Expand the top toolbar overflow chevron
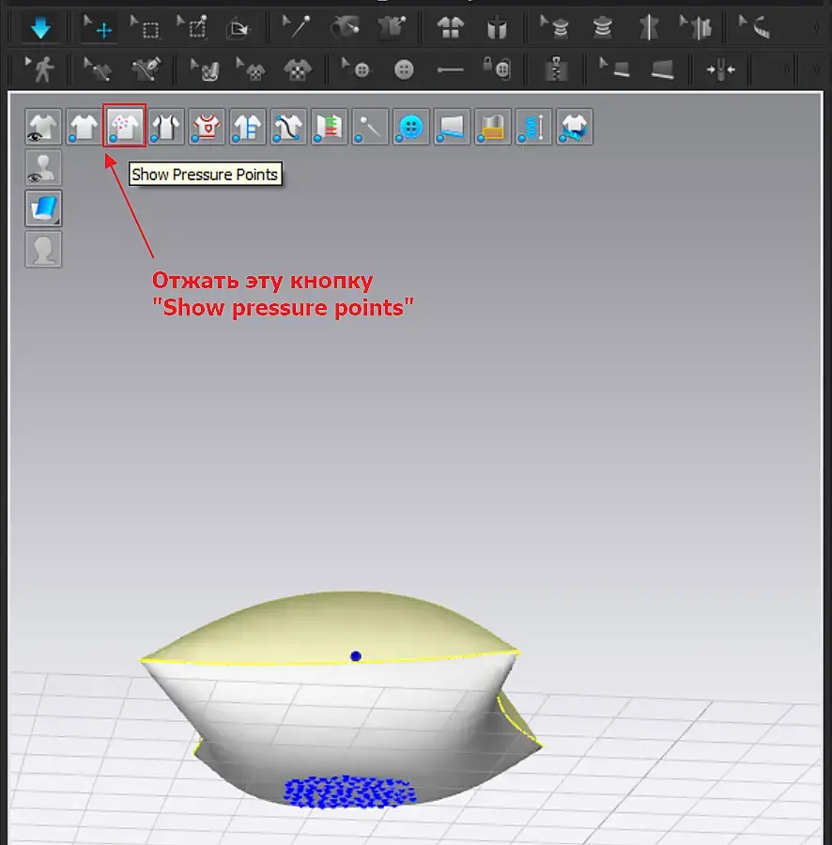832x845 pixels. click(817, 27)
